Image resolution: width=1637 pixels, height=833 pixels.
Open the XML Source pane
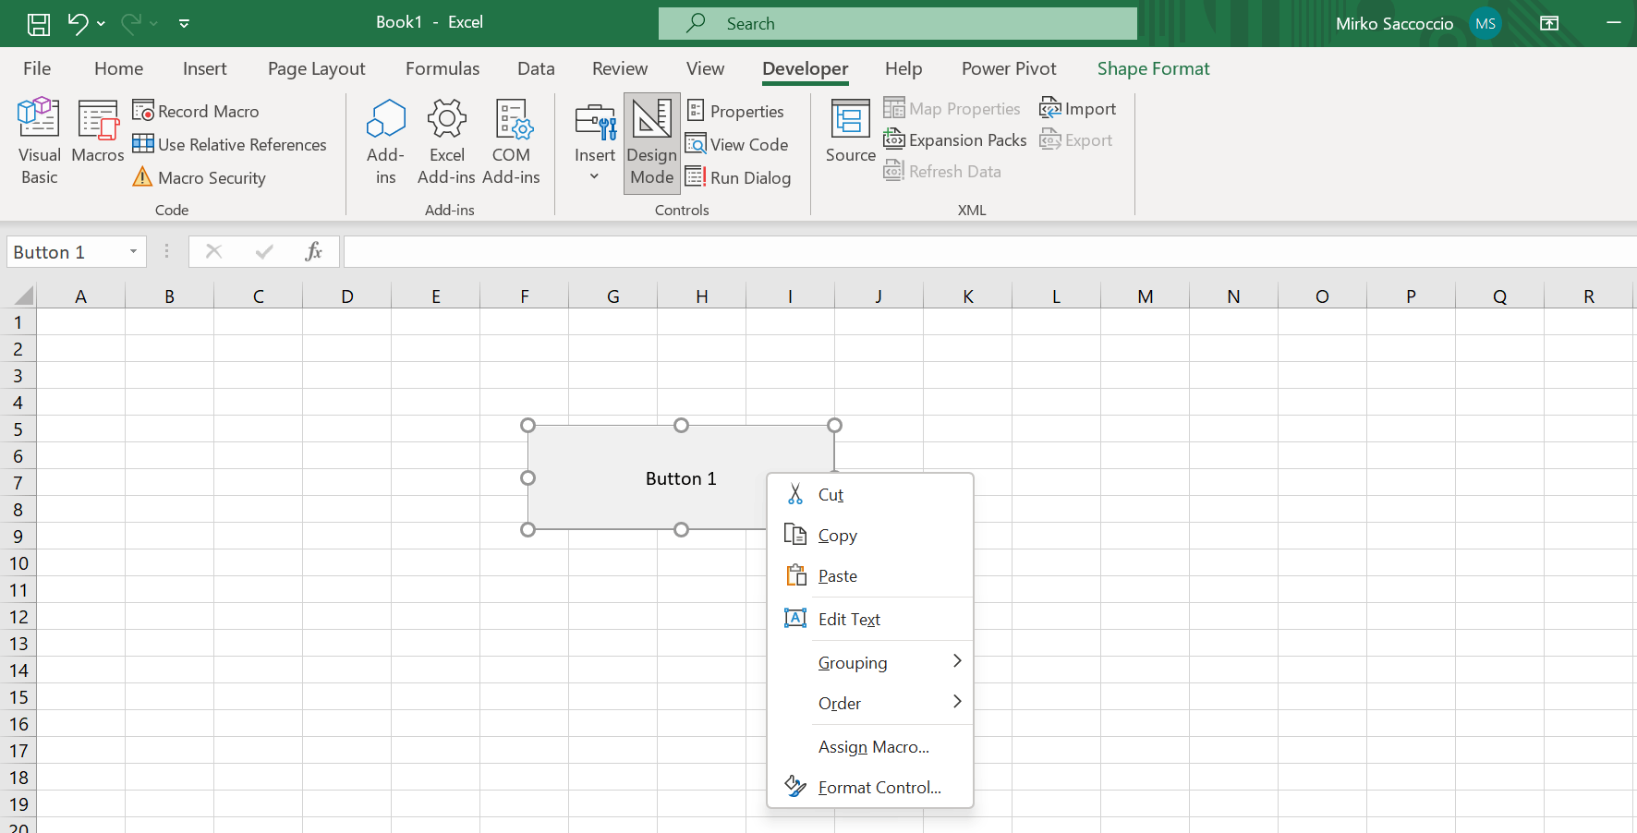point(851,131)
